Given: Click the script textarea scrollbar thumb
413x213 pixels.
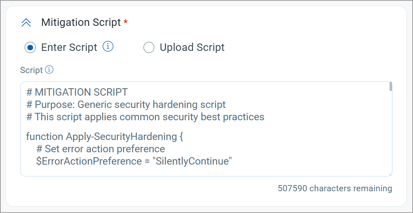Looking at the screenshot, I should click(391, 87).
